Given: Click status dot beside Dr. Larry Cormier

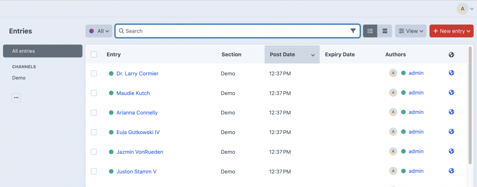Looking at the screenshot, I should 112,74.
